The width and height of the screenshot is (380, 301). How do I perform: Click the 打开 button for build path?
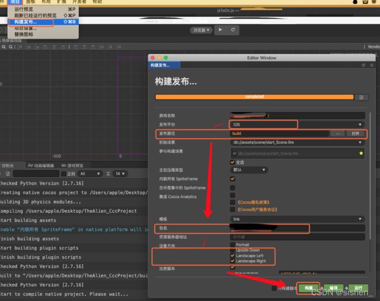[355, 133]
